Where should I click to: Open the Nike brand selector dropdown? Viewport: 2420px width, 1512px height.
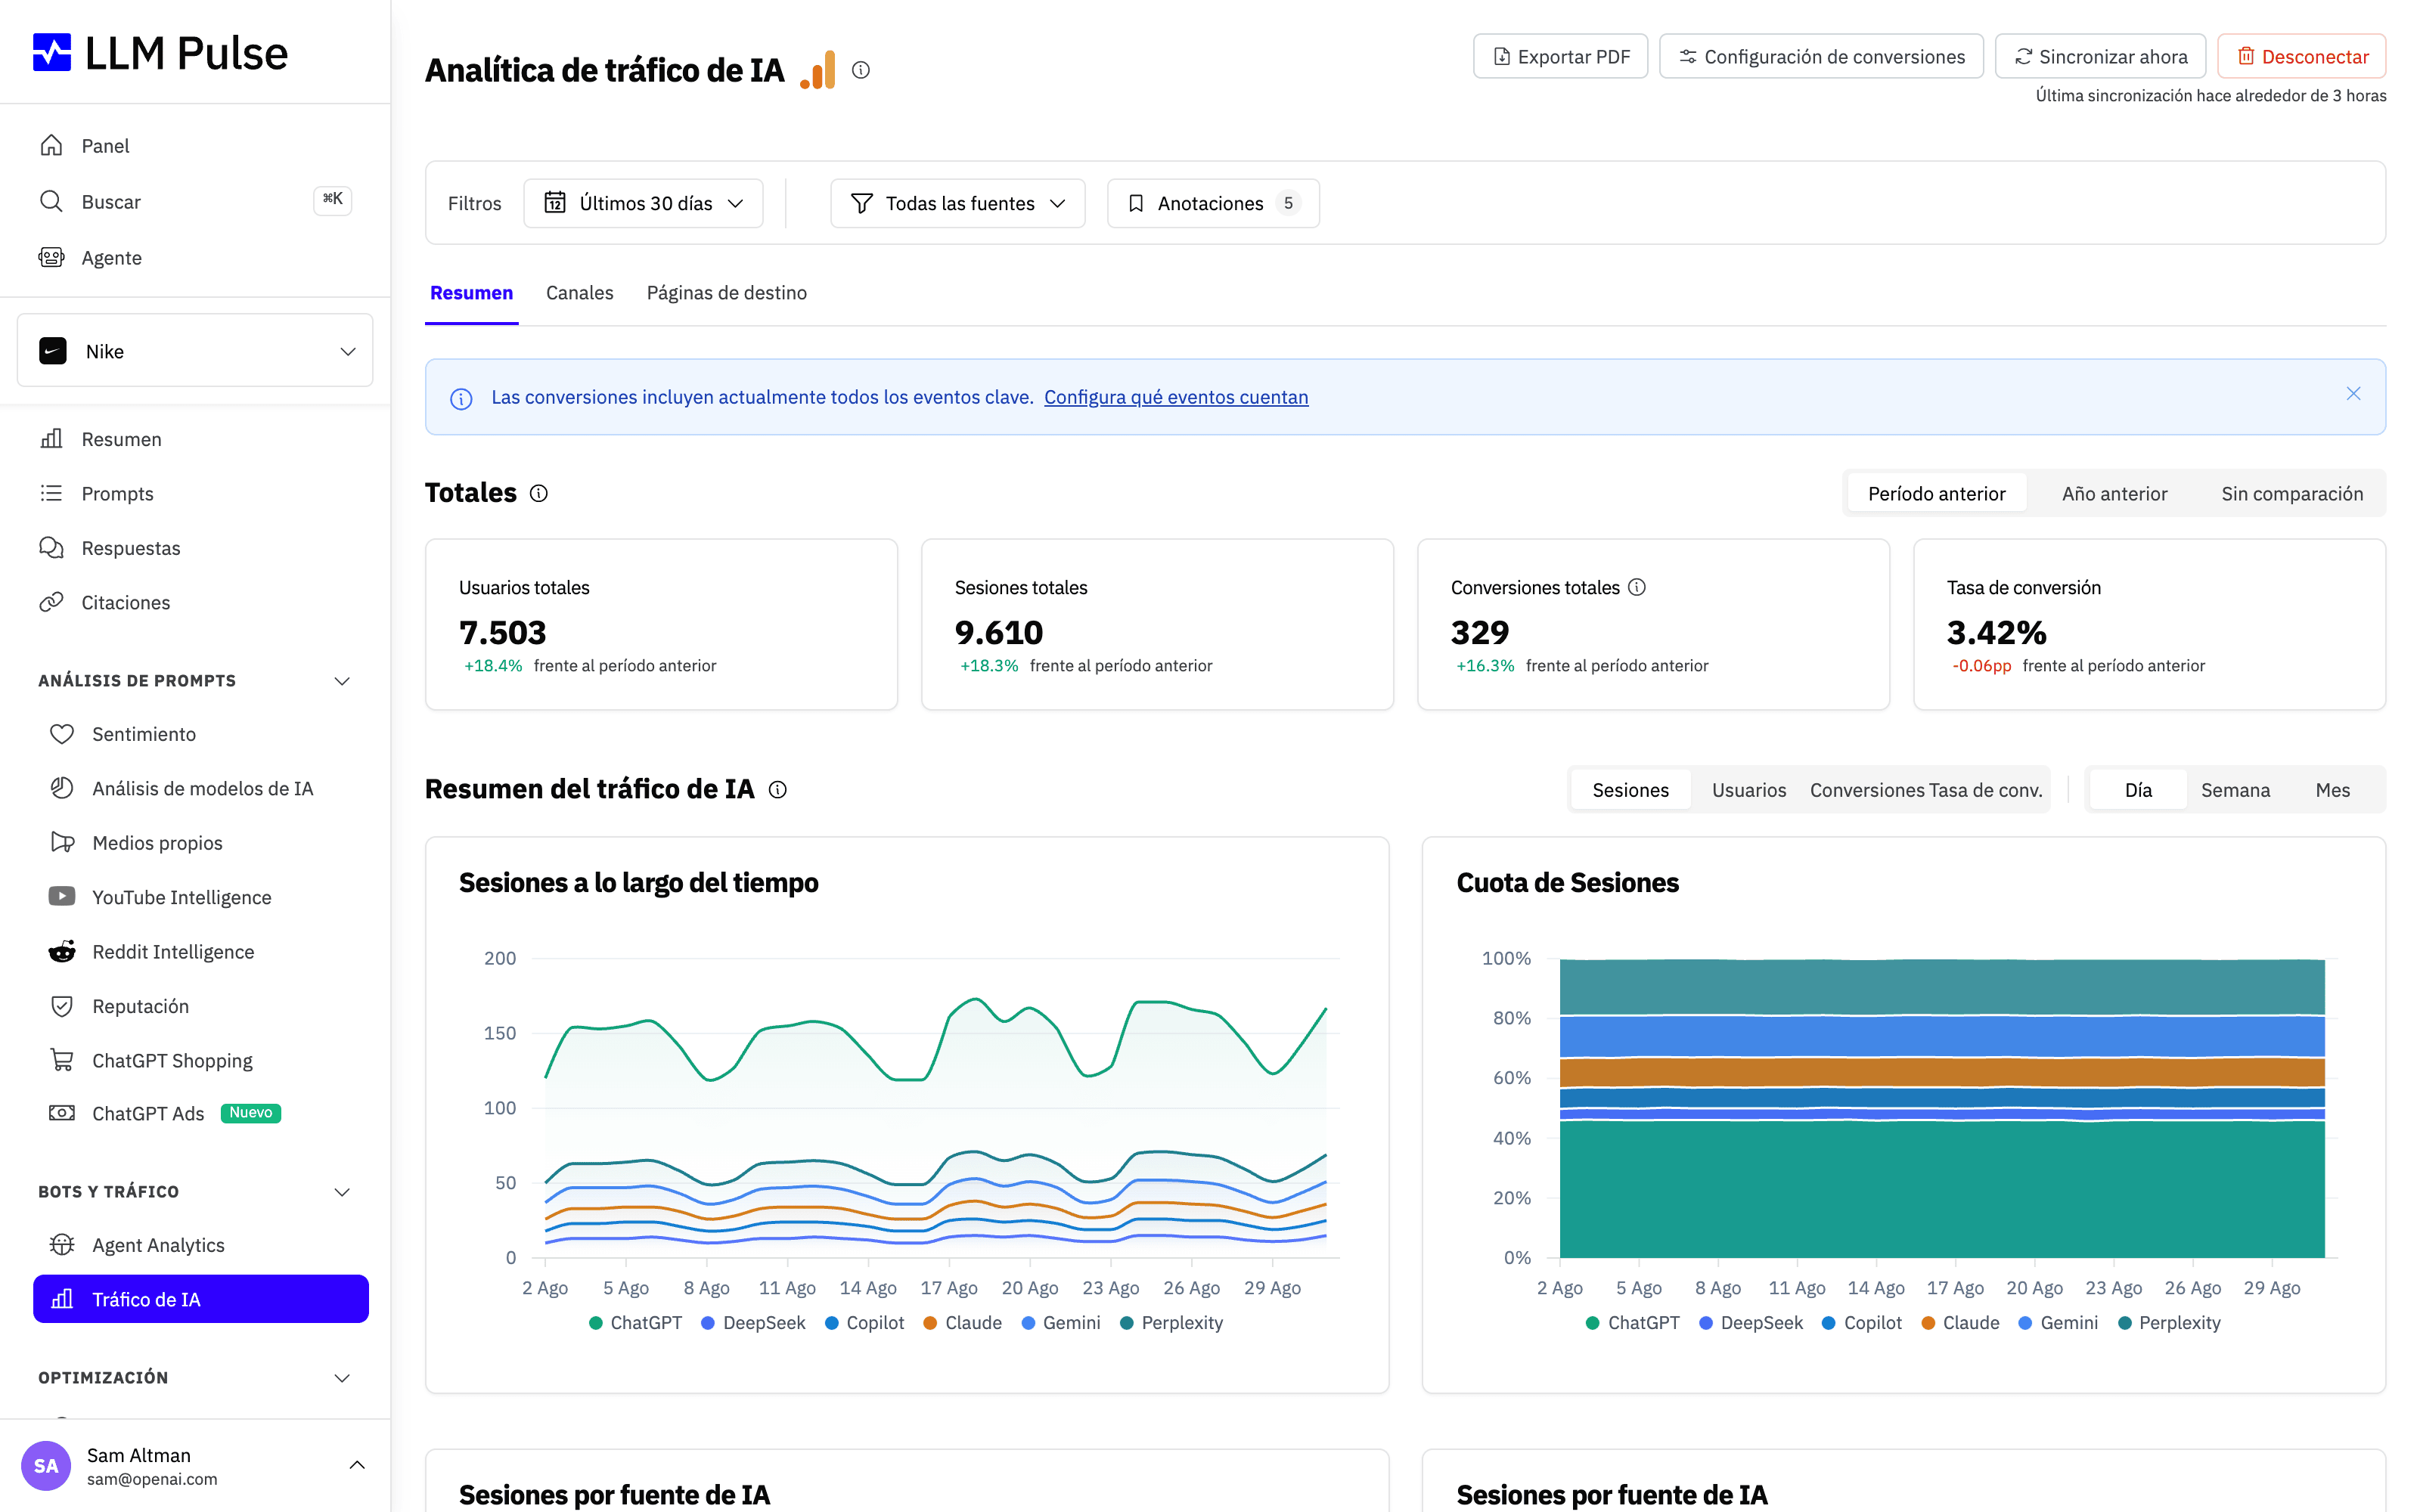(195, 351)
